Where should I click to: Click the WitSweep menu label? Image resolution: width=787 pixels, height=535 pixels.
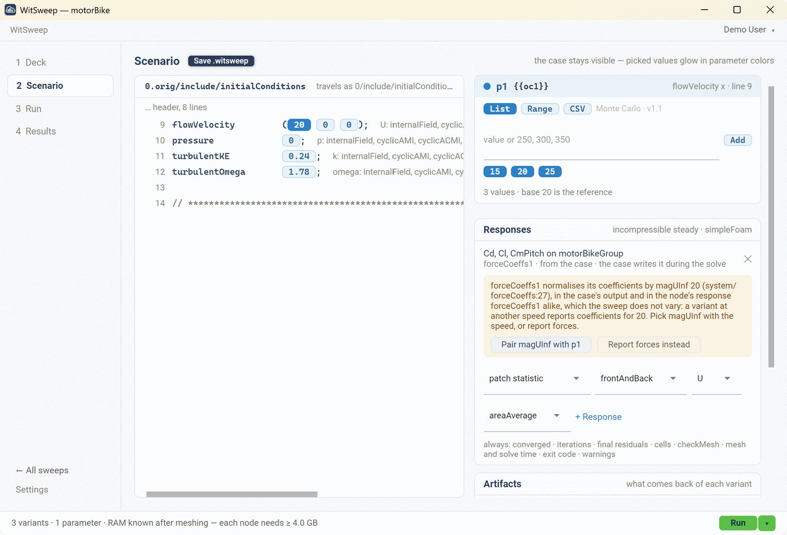coord(29,30)
